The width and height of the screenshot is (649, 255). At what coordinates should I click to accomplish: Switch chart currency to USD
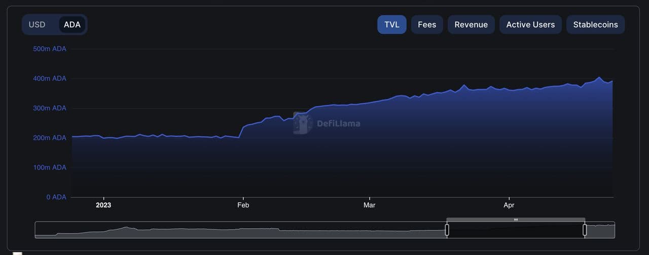click(37, 24)
